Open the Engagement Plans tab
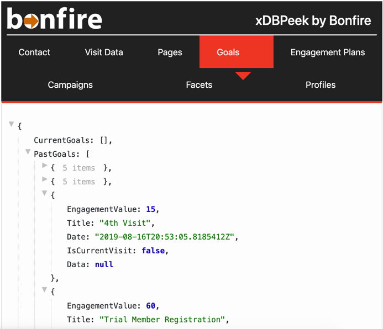The height and width of the screenshot is (329, 383). pyautogui.click(x=328, y=52)
